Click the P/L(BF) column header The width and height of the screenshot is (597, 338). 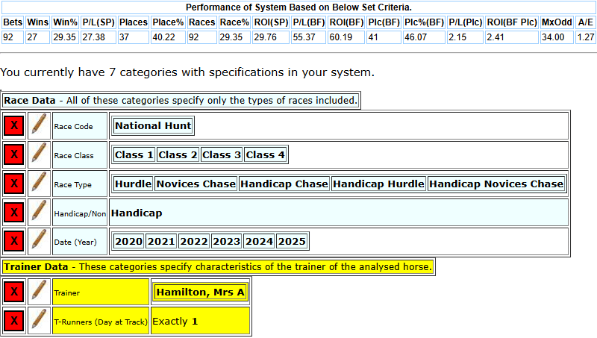coord(308,22)
